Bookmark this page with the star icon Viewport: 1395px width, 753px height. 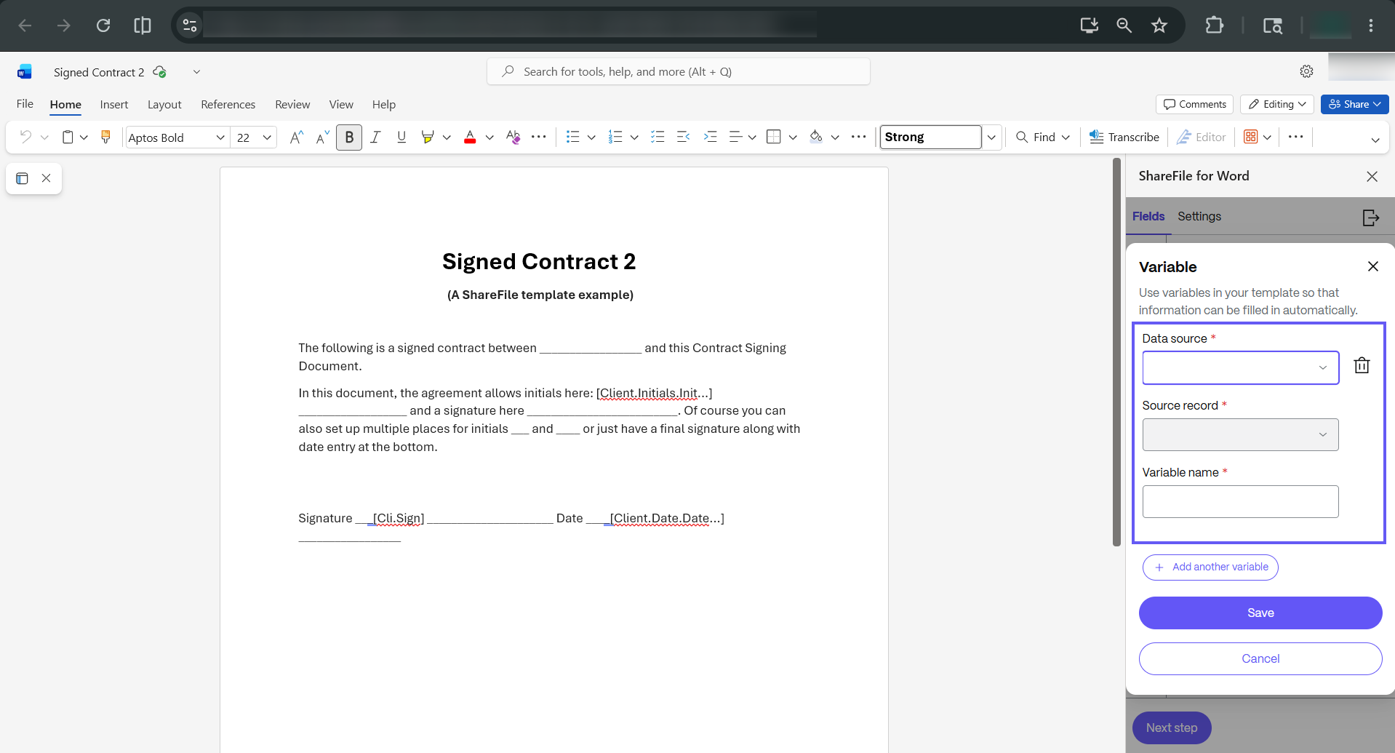point(1159,25)
